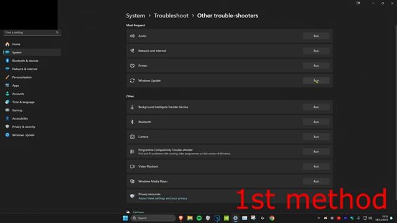
Task: Click the Settings gear in the taskbar
Action: pyautogui.click(x=236, y=218)
